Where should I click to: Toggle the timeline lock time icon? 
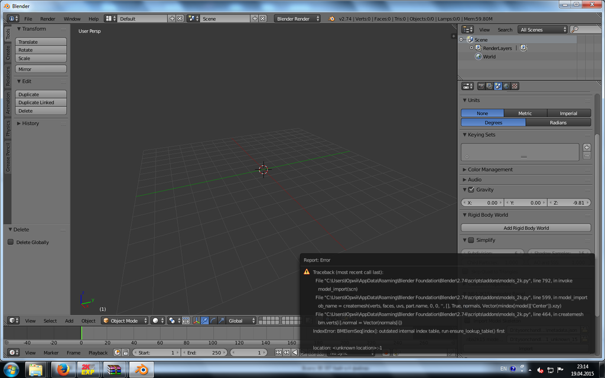[x=125, y=353]
